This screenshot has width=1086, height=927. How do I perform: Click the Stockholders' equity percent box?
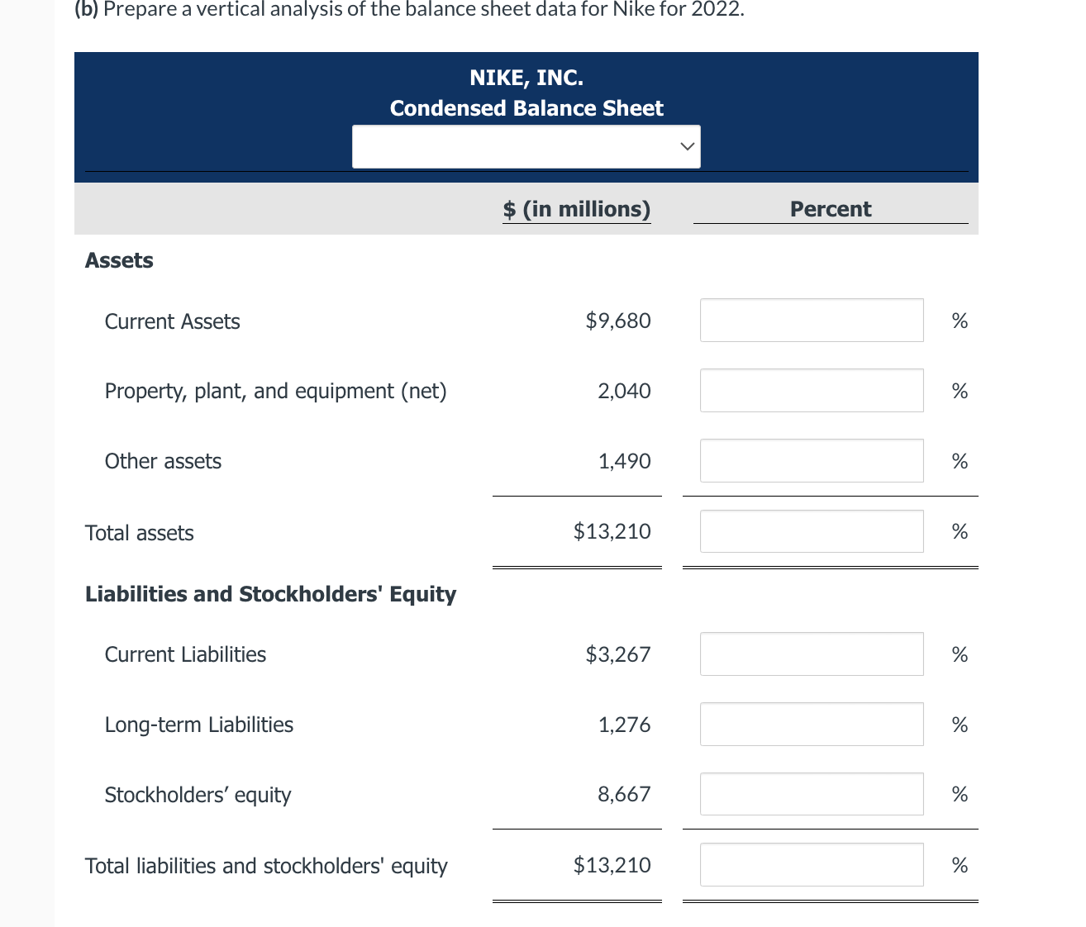click(811, 794)
